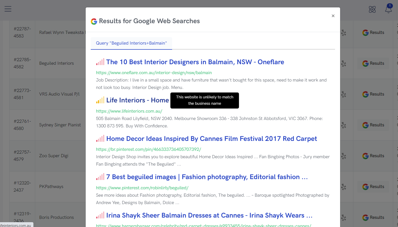Viewport: 398px width, 227px height.
Task: Click Yelp icon in Rafael Wynn Tweaksta row
Action: coord(344,33)
